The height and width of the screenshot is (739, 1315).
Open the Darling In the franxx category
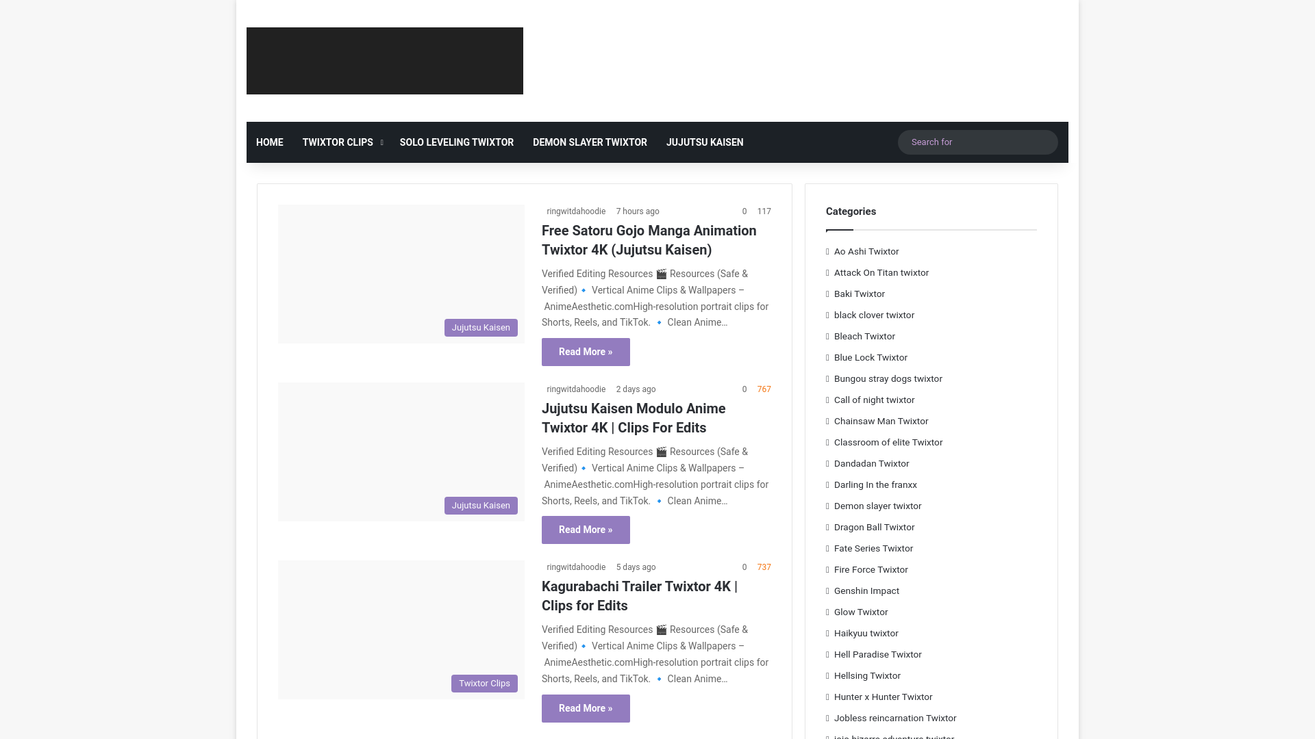coord(875,485)
